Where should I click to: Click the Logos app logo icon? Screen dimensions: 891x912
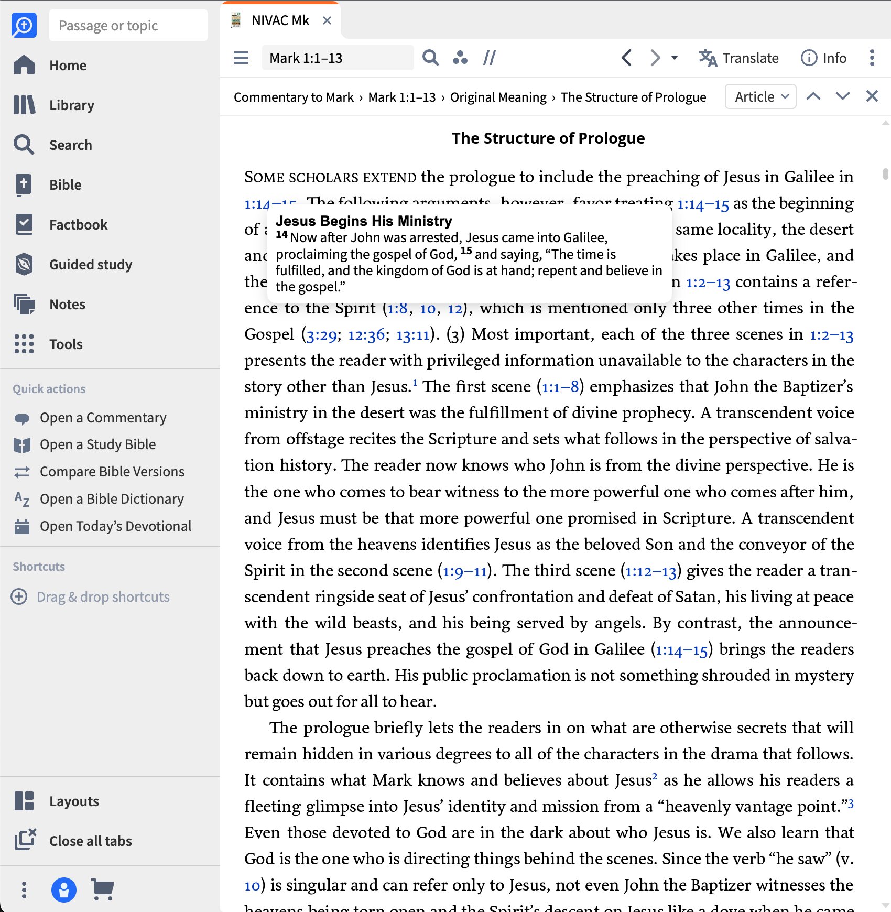tap(24, 25)
